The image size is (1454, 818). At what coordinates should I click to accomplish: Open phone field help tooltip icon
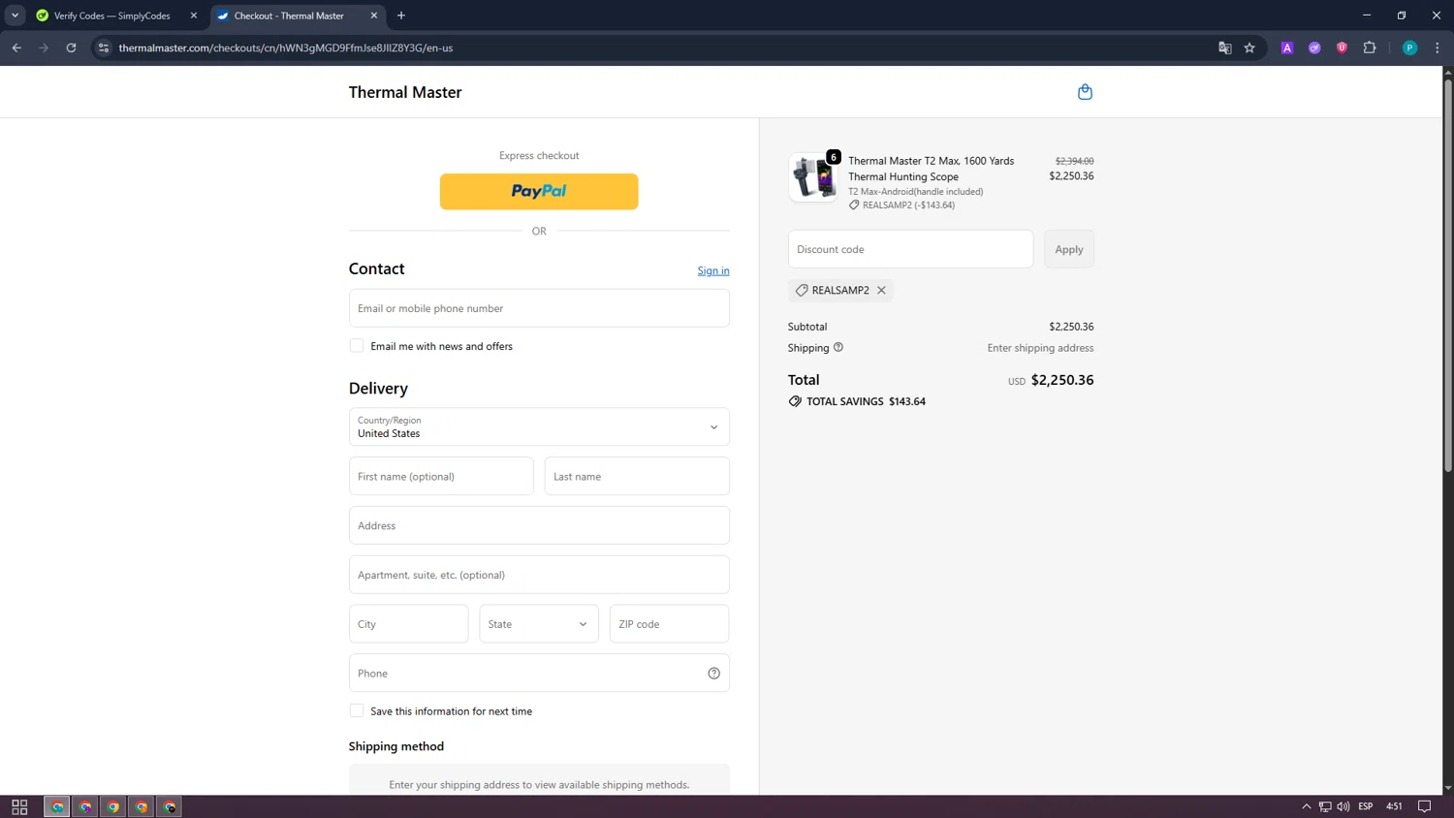click(x=713, y=674)
